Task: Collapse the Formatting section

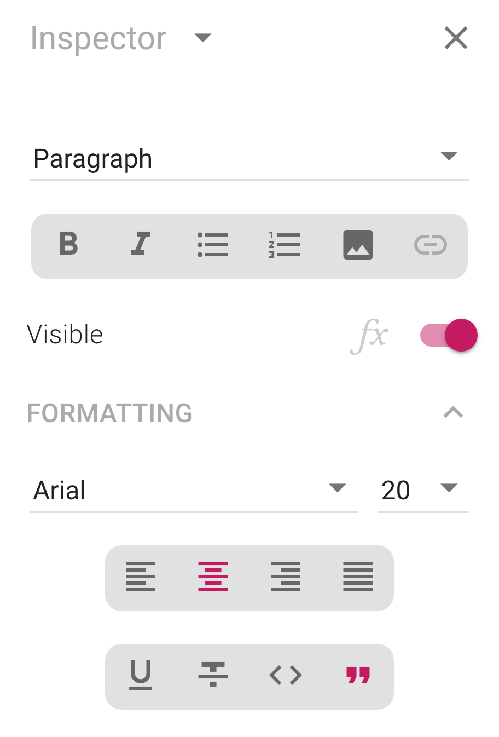Action: pyautogui.click(x=454, y=412)
